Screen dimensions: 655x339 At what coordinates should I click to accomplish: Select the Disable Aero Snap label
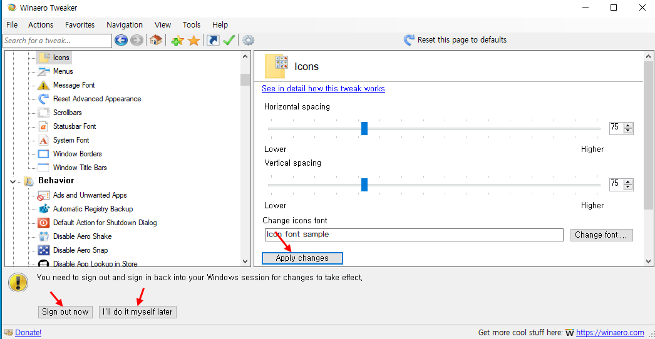[80, 250]
